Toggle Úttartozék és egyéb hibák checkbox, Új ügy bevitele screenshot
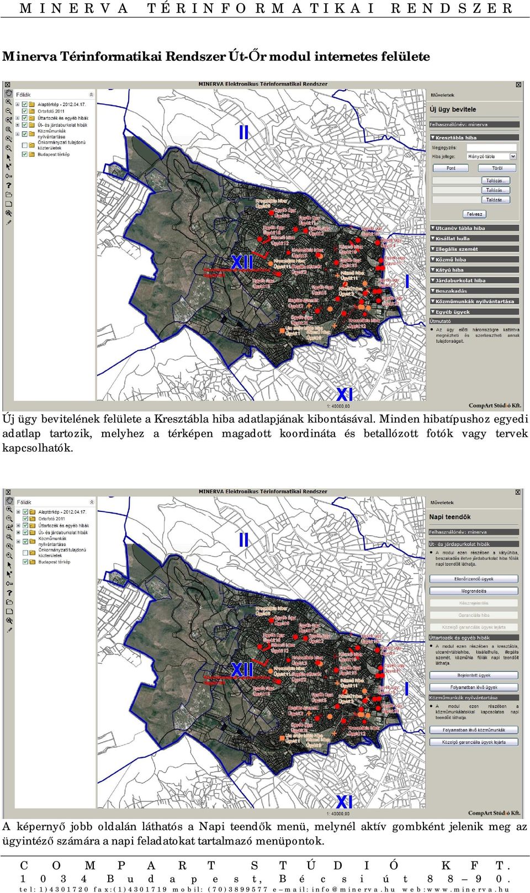This screenshot has width=530, height=893. click(x=25, y=118)
